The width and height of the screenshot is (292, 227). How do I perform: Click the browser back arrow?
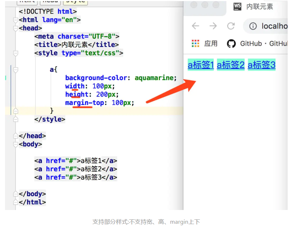tap(195, 26)
